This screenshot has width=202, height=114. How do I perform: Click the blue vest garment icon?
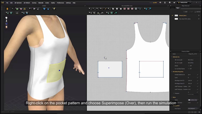(48, 9)
